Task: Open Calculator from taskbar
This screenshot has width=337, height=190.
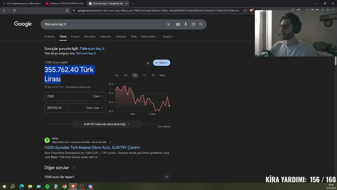Action: [x=56, y=187]
